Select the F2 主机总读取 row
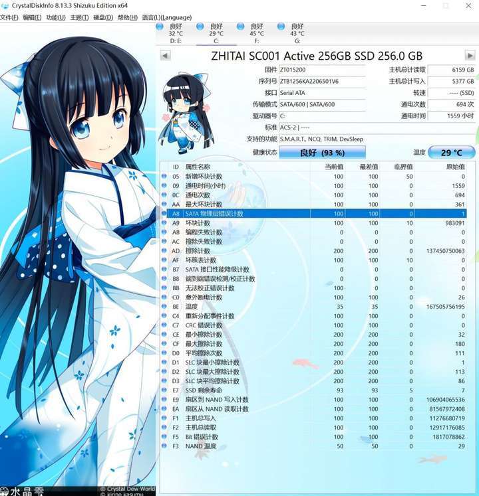479x496 pixels. click(313, 428)
